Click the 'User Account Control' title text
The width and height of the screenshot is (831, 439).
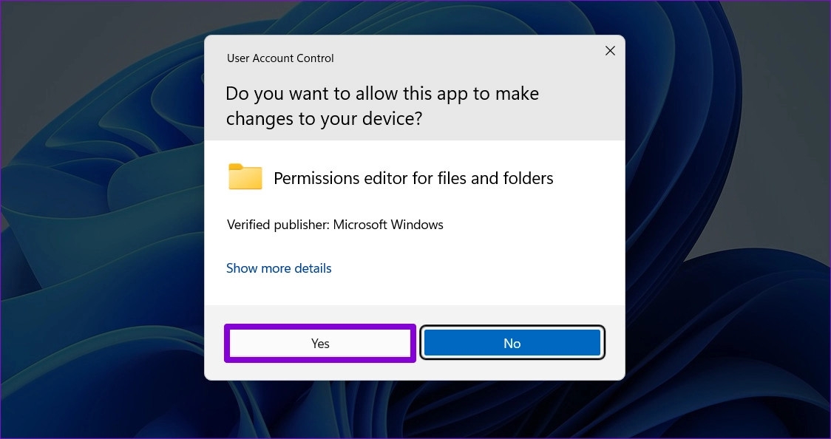[x=280, y=58]
